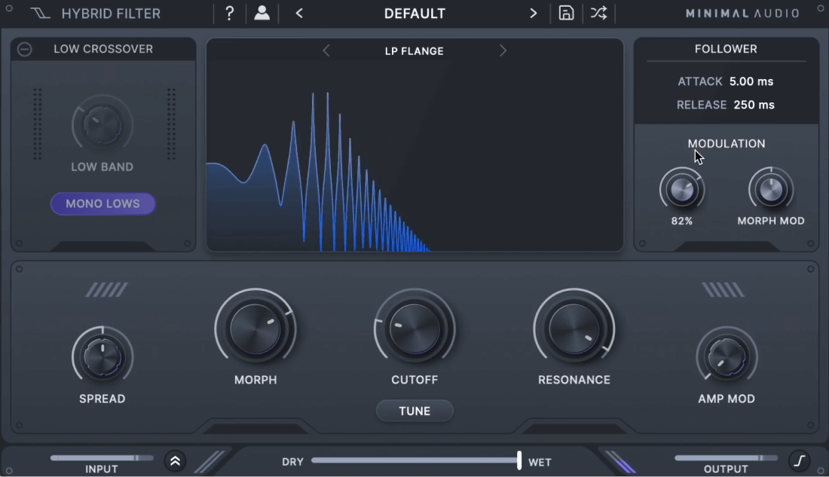Switch to next filter type after LP Flange

503,50
